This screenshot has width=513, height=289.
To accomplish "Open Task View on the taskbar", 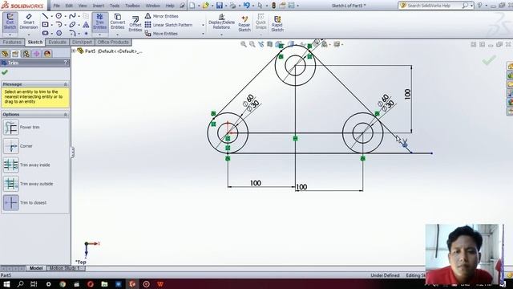I will coord(34,284).
